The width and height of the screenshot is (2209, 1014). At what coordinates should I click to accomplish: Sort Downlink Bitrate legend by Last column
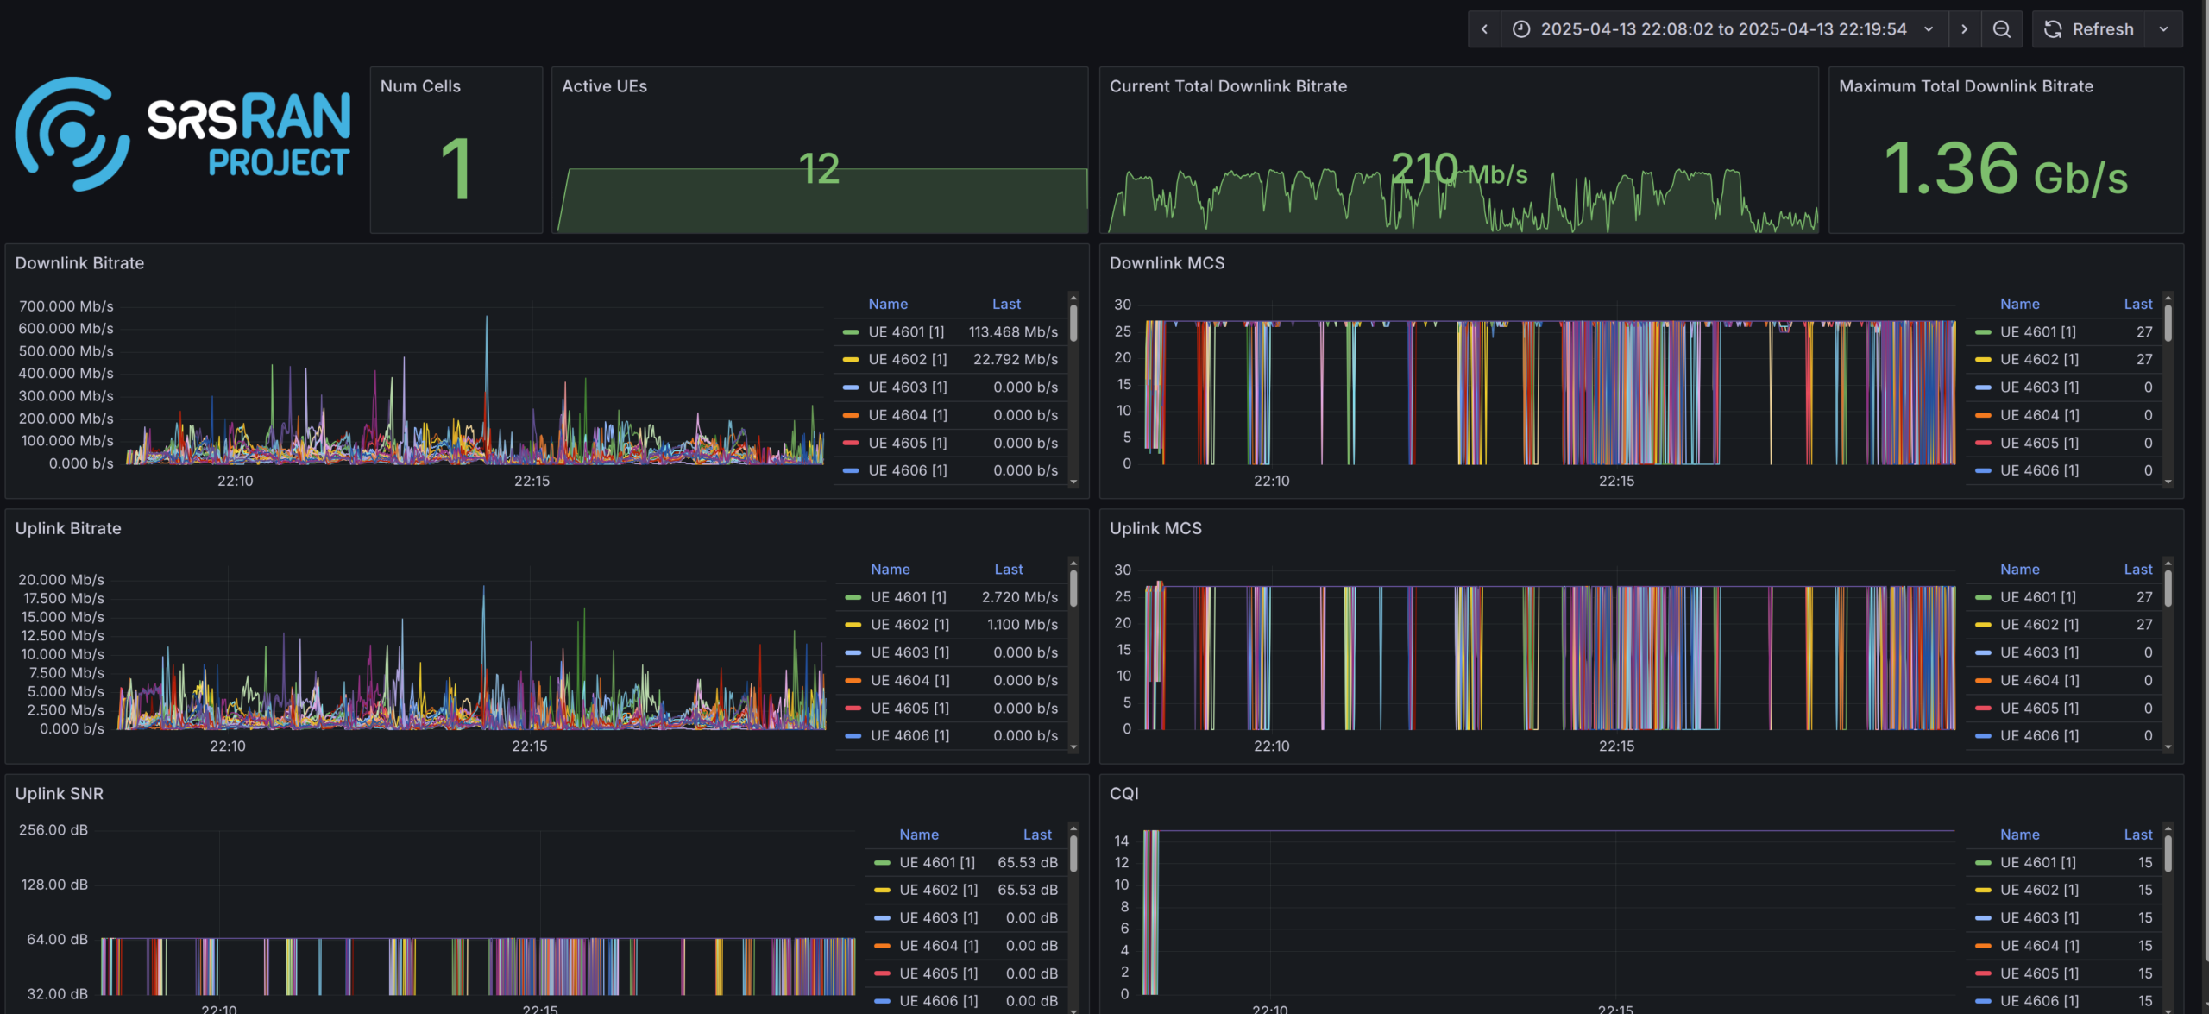point(1005,304)
